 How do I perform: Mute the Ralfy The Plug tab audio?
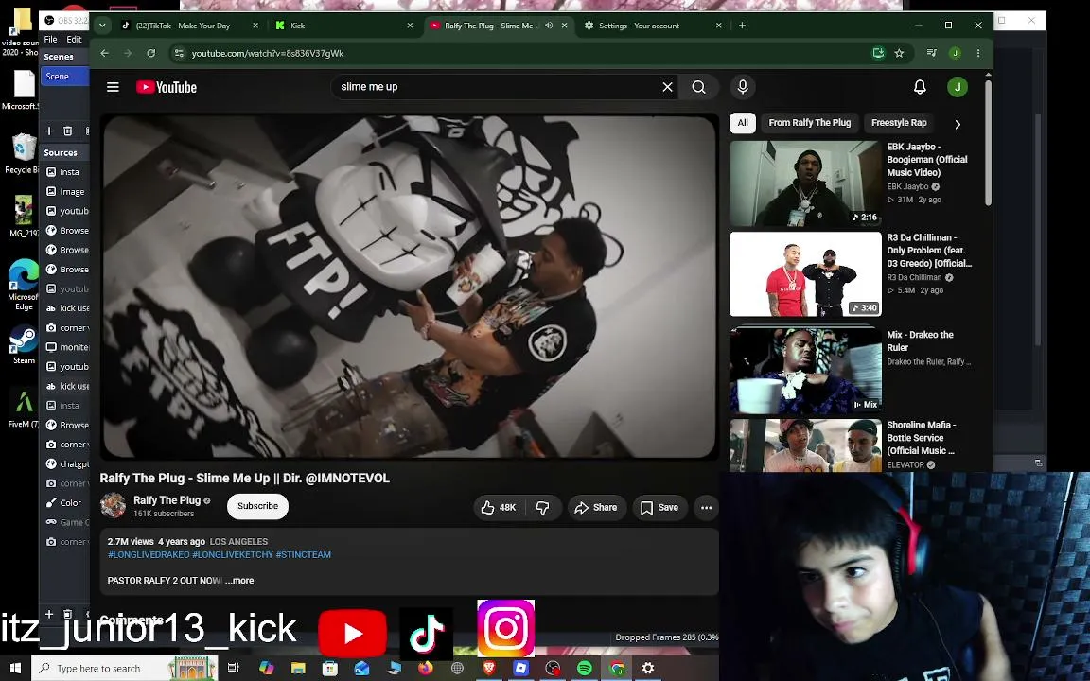click(549, 25)
